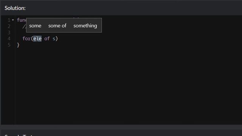Choose the "something" autocomplete suggestion

point(85,26)
